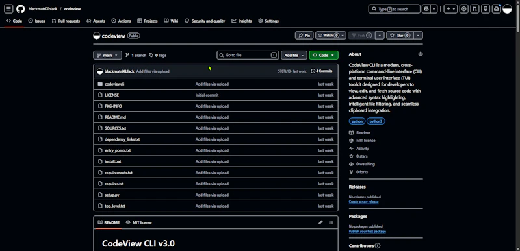Edit README with pencil icon
The width and height of the screenshot is (520, 251).
pos(320,222)
